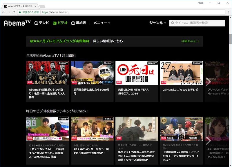The width and height of the screenshot is (232, 167).
Task: Click 昨日のビデオ視聴数ランキングをCheck heading
Action: [57, 111]
